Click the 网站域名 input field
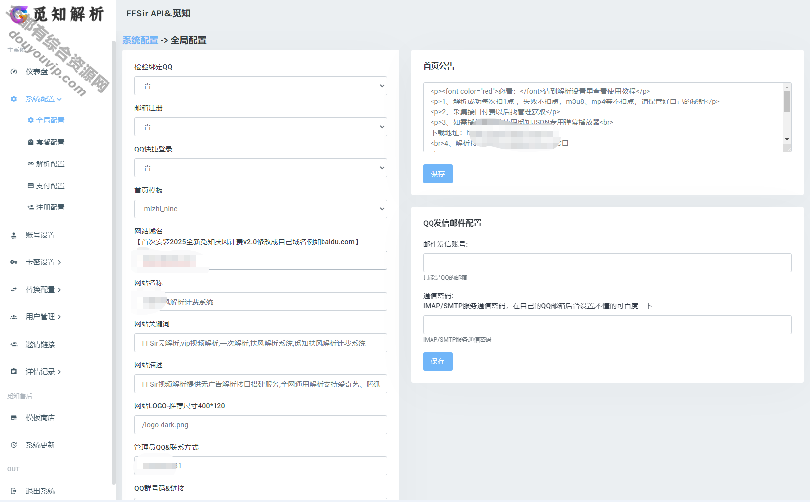The height and width of the screenshot is (503, 810). [261, 260]
